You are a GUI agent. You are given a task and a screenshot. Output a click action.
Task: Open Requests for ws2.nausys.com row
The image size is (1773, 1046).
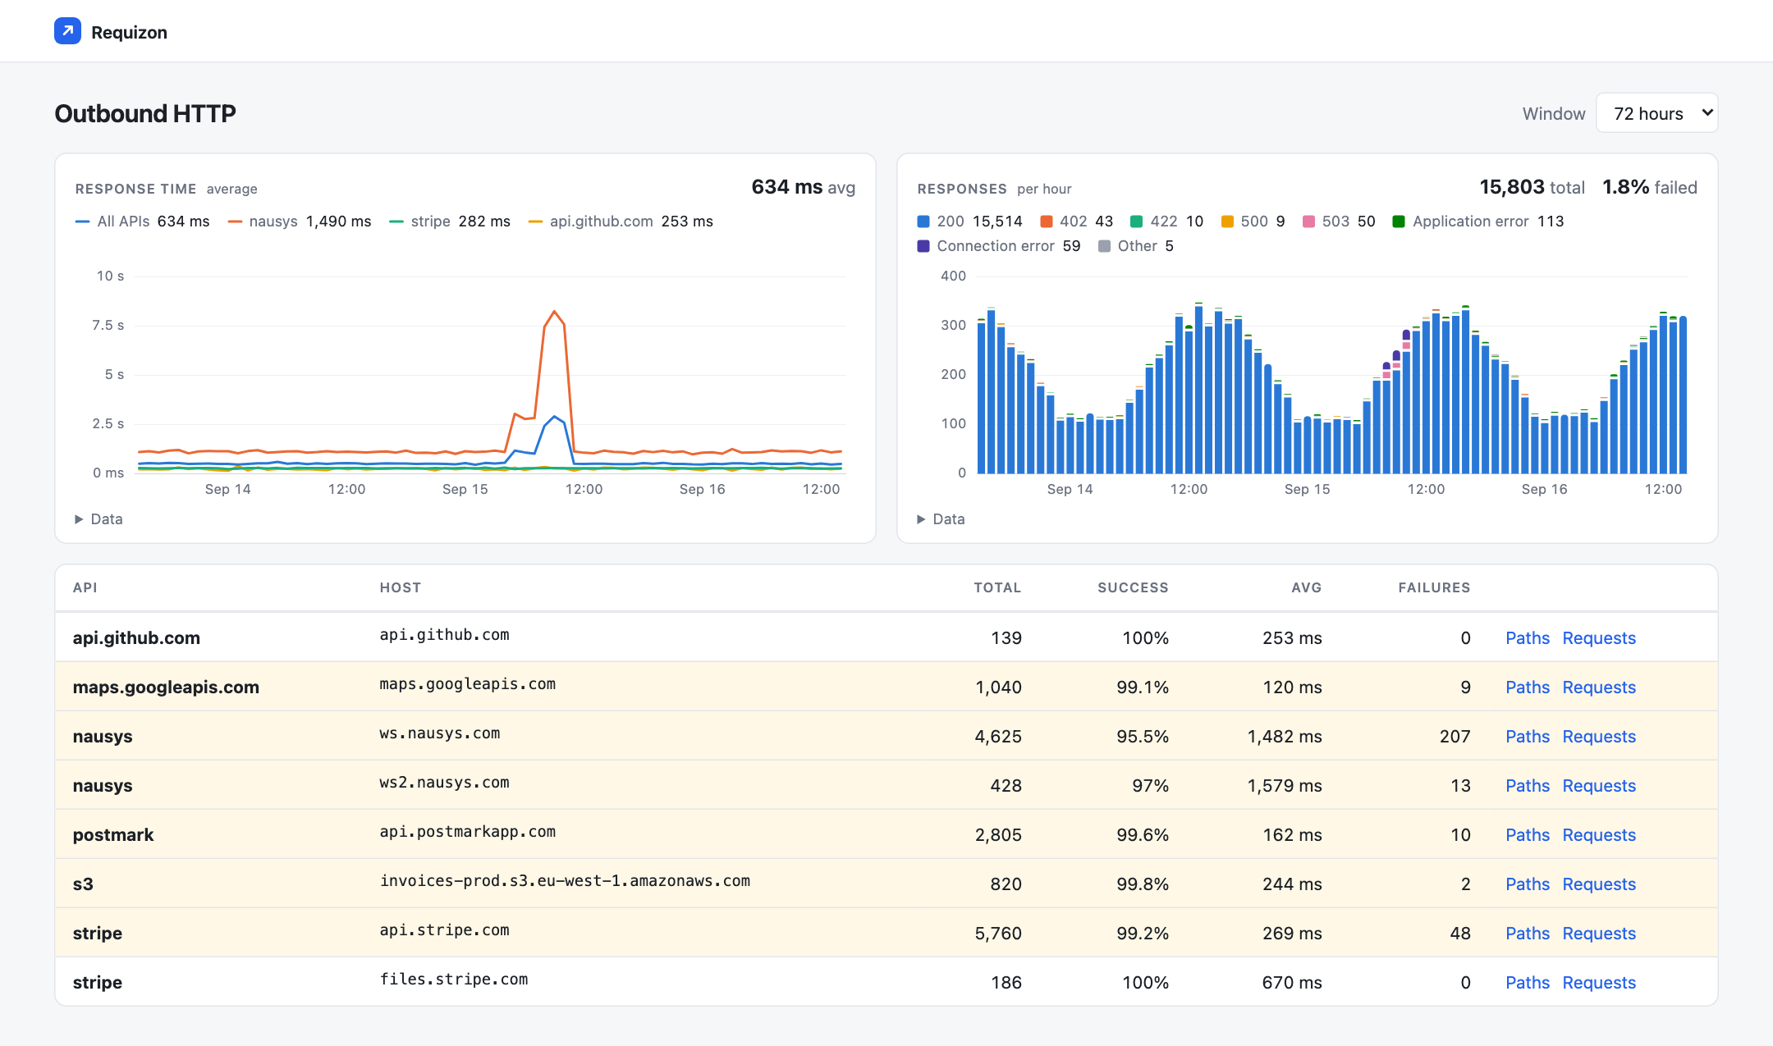(x=1599, y=786)
